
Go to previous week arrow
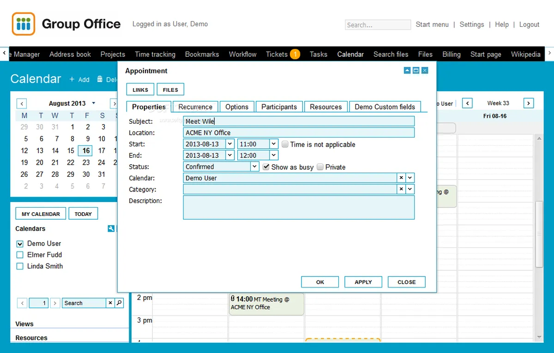(467, 103)
